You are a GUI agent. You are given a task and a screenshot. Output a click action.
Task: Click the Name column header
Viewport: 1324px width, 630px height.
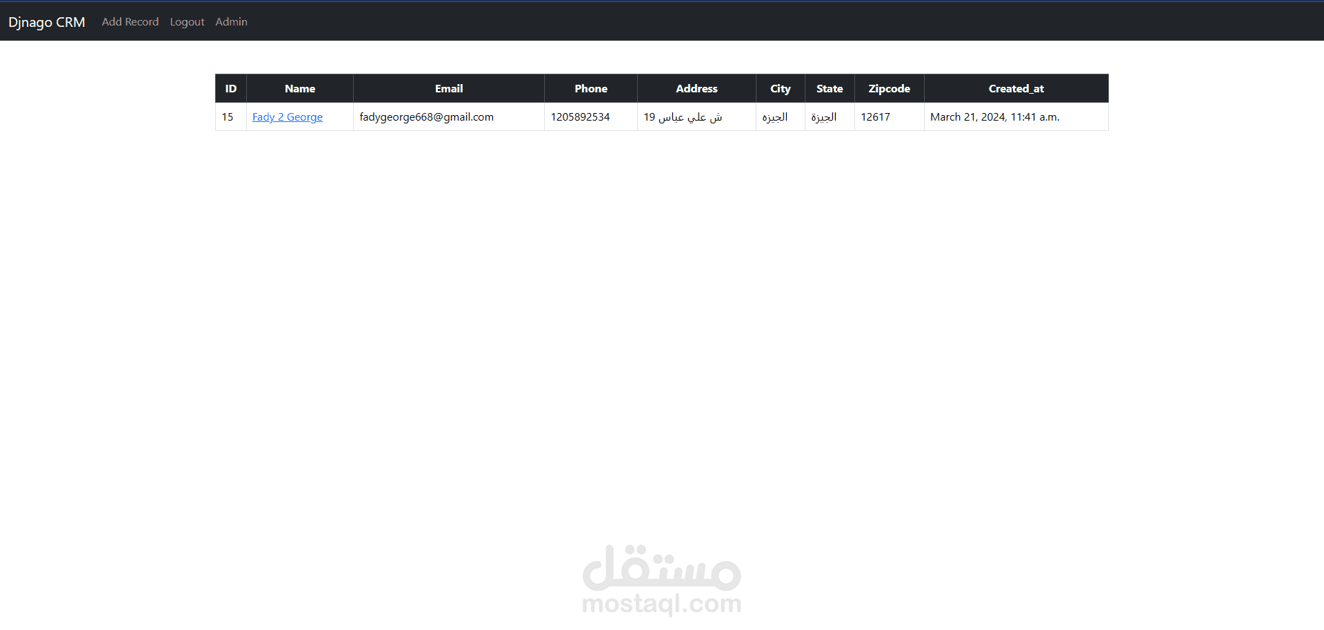tap(300, 89)
